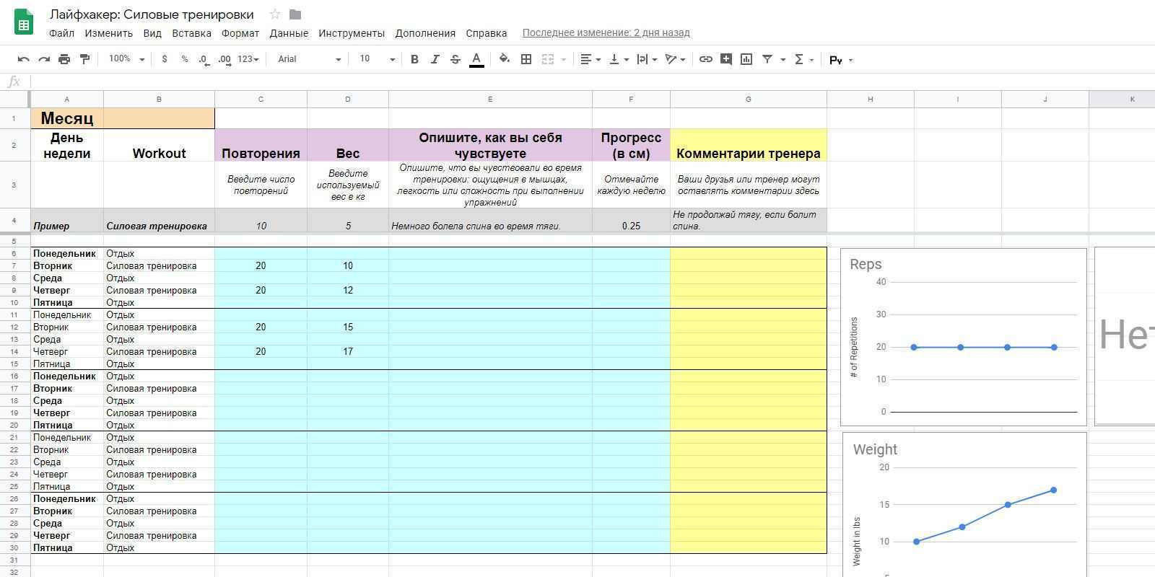Image resolution: width=1155 pixels, height=577 pixels.
Task: Star the document with the star icon
Action: tap(275, 14)
